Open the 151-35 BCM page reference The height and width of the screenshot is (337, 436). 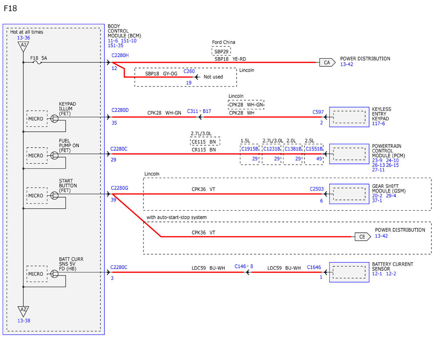pyautogui.click(x=116, y=46)
